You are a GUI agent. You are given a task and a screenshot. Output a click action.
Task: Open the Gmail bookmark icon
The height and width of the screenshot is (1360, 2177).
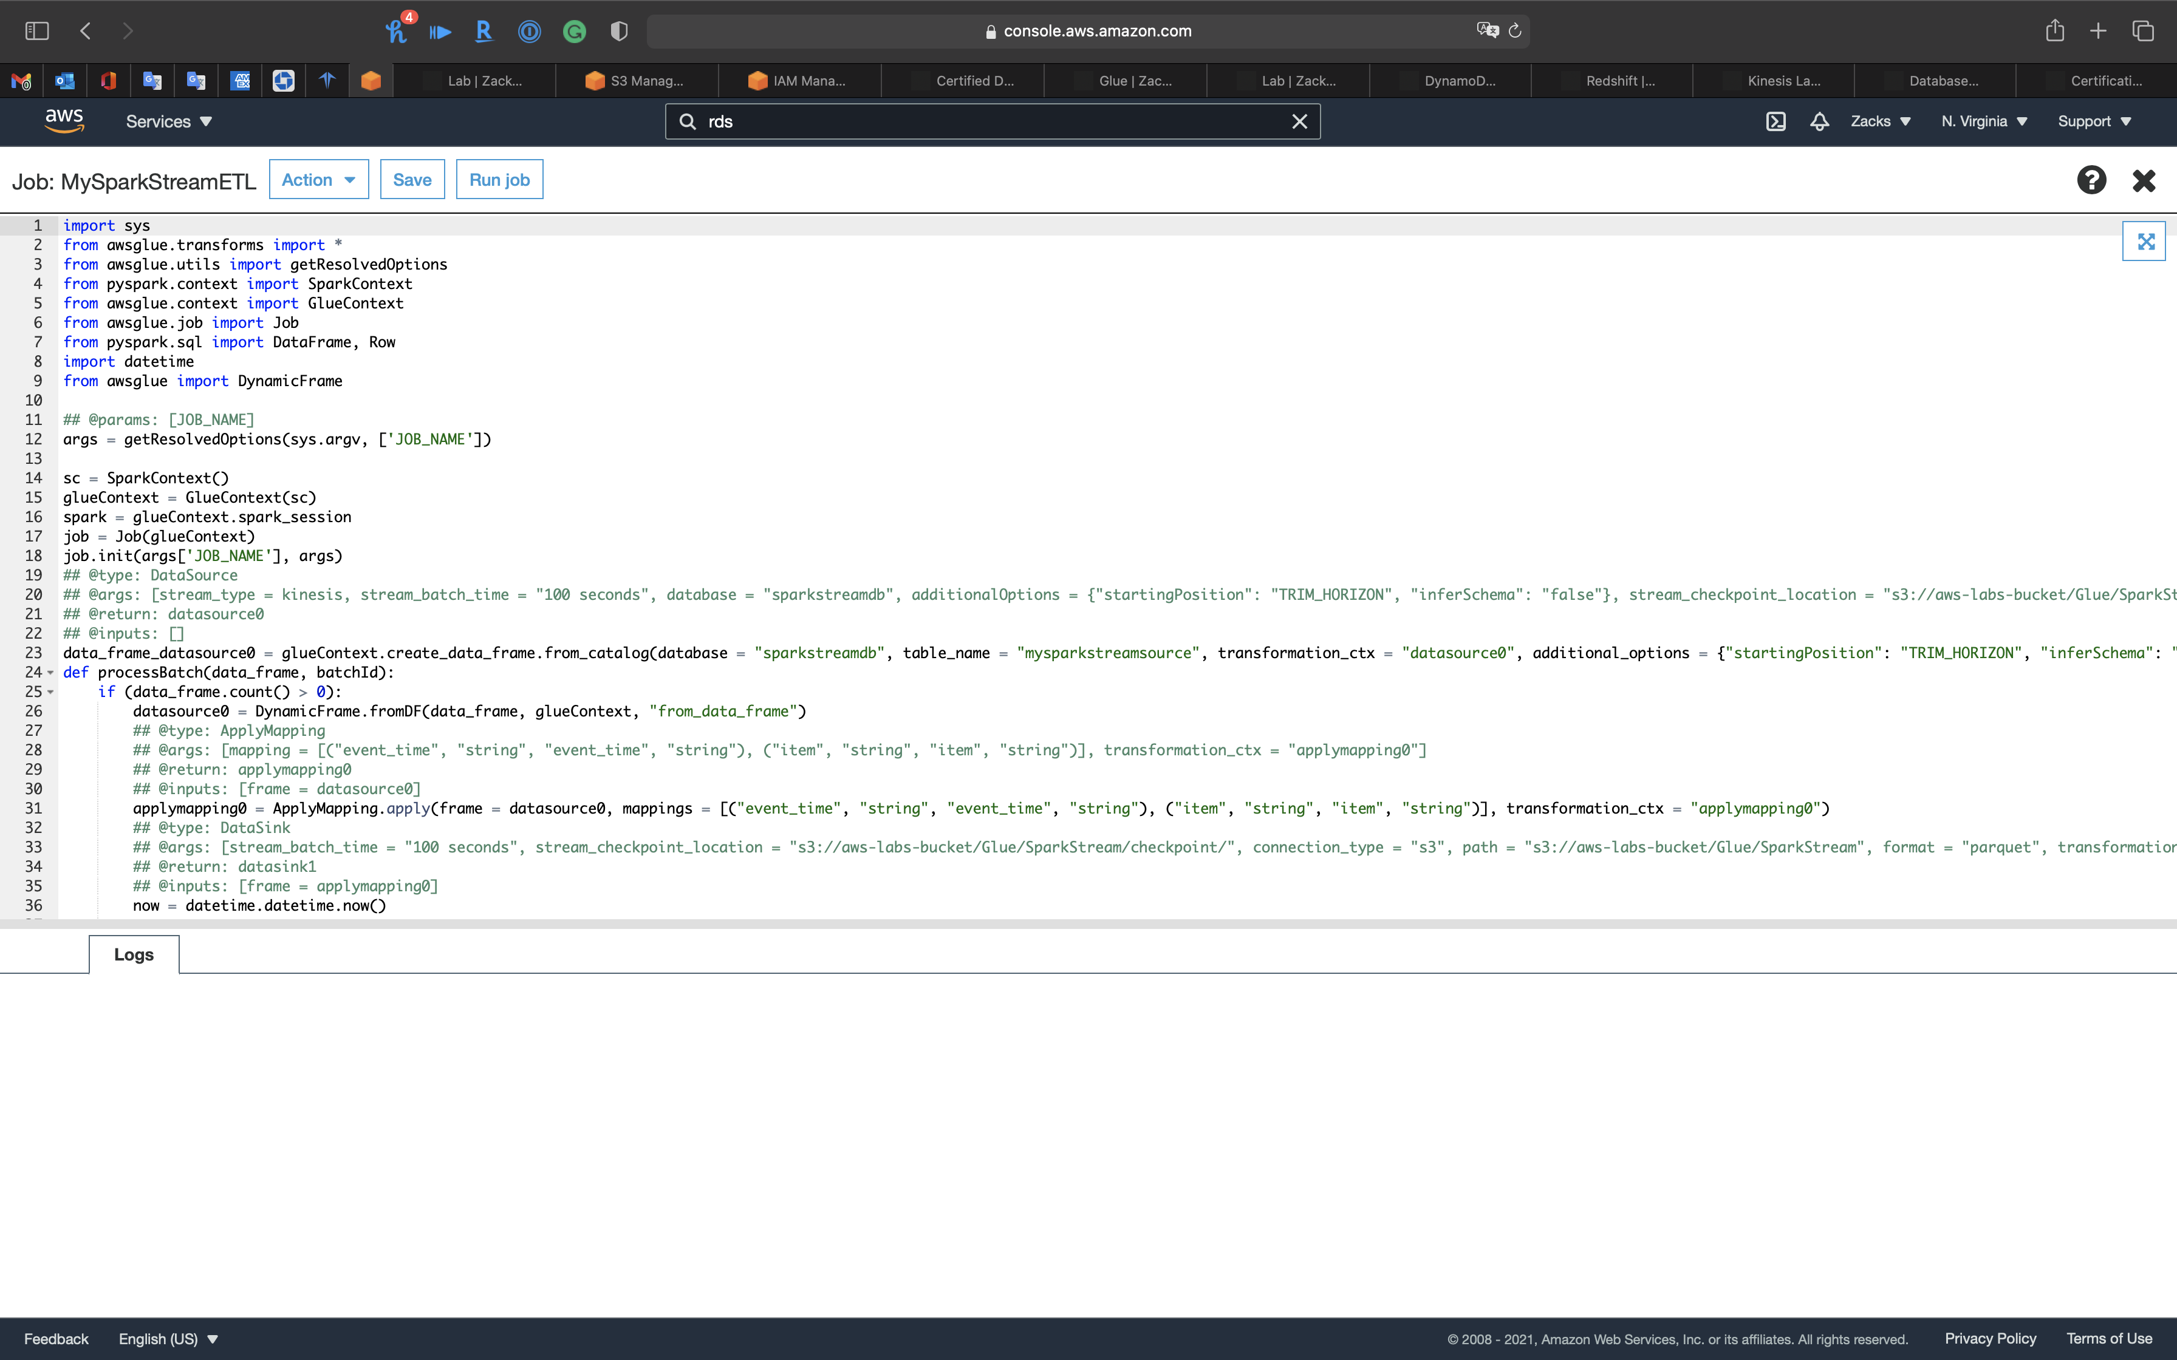click(22, 81)
